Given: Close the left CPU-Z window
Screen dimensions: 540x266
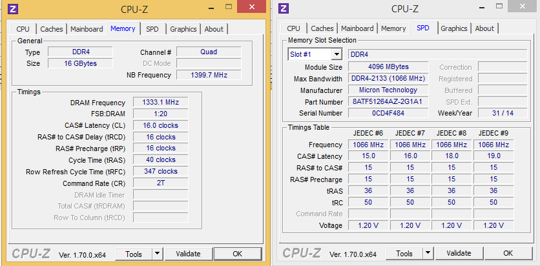Looking at the screenshot, I should (251, 6).
